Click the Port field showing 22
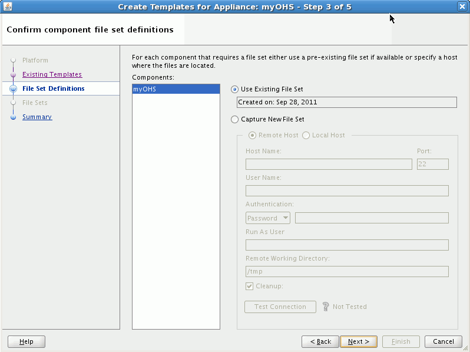 click(x=432, y=164)
